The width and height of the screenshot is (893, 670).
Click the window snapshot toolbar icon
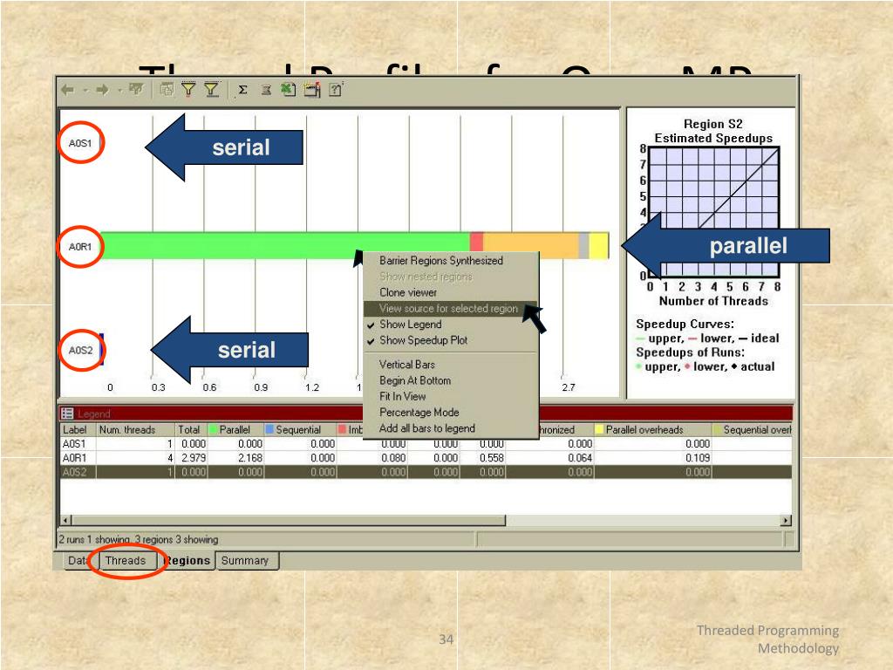312,90
